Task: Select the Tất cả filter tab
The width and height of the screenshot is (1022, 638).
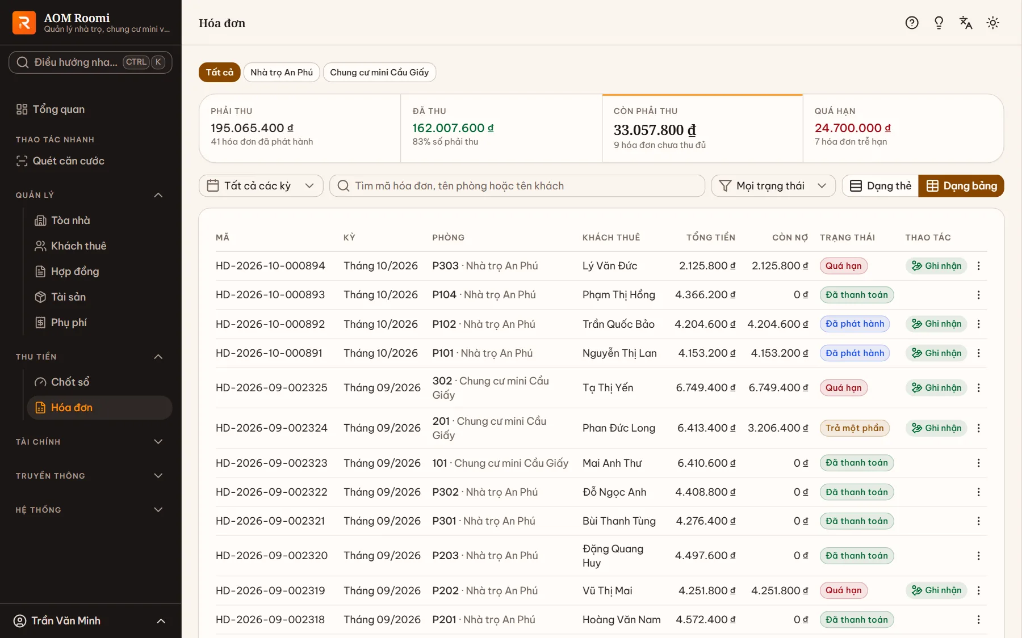Action: click(x=220, y=73)
